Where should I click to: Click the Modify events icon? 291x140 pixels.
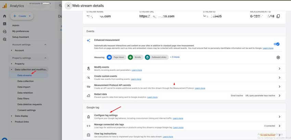coord(89,68)
